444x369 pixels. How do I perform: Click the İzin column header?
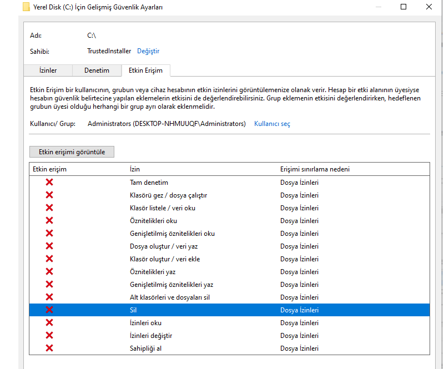135,169
